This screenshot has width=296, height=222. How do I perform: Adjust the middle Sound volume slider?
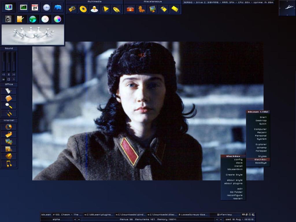(x=9, y=62)
